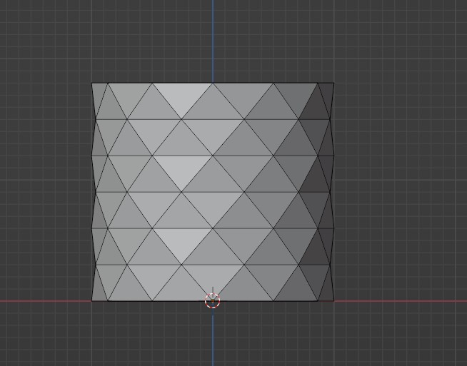Select the top-right corner vertex of the mesh
Image resolution: width=467 pixels, height=366 pixels.
coord(333,83)
